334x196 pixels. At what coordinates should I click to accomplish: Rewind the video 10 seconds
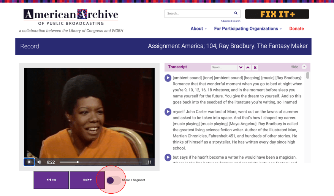(51, 180)
